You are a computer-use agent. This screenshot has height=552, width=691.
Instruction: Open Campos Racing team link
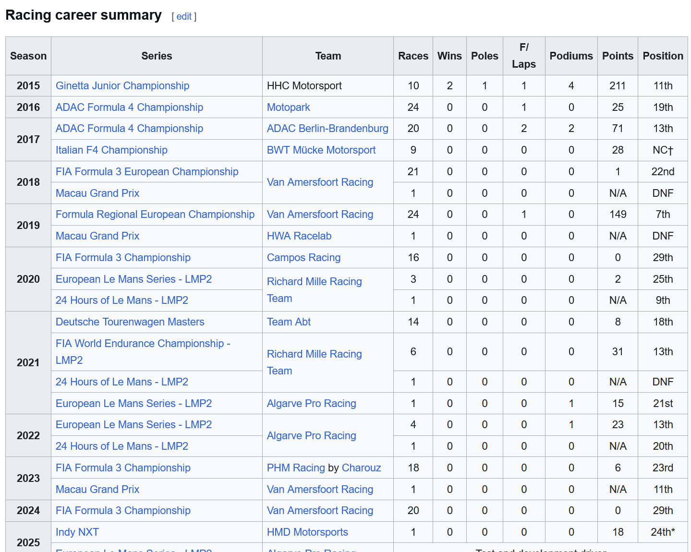303,257
